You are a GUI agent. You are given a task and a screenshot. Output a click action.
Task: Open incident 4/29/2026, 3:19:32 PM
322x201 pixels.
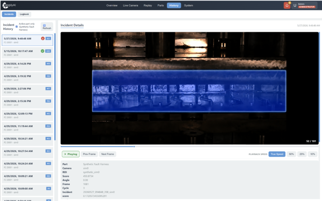pyautogui.click(x=27, y=78)
